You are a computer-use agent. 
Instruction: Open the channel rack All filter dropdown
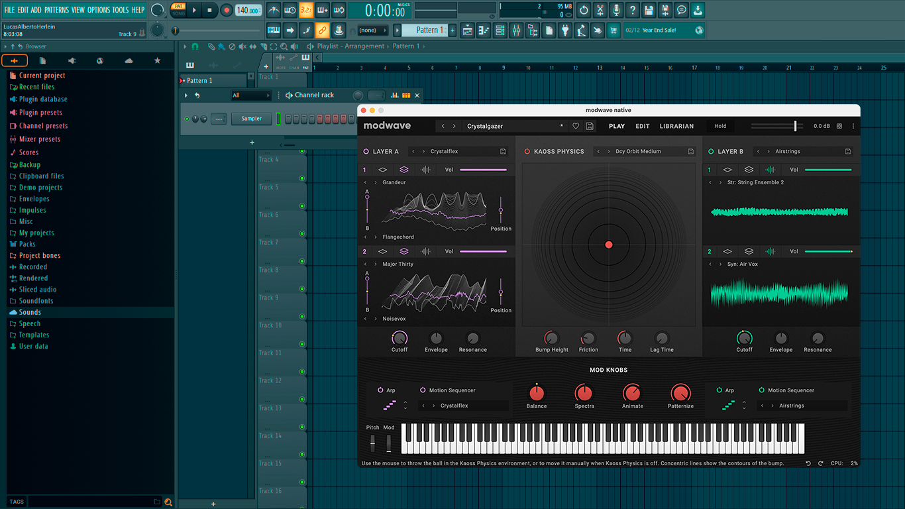(250, 95)
